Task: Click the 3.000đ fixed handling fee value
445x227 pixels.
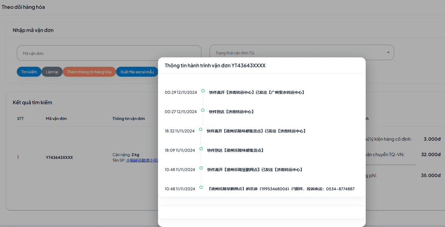Action: [432, 139]
